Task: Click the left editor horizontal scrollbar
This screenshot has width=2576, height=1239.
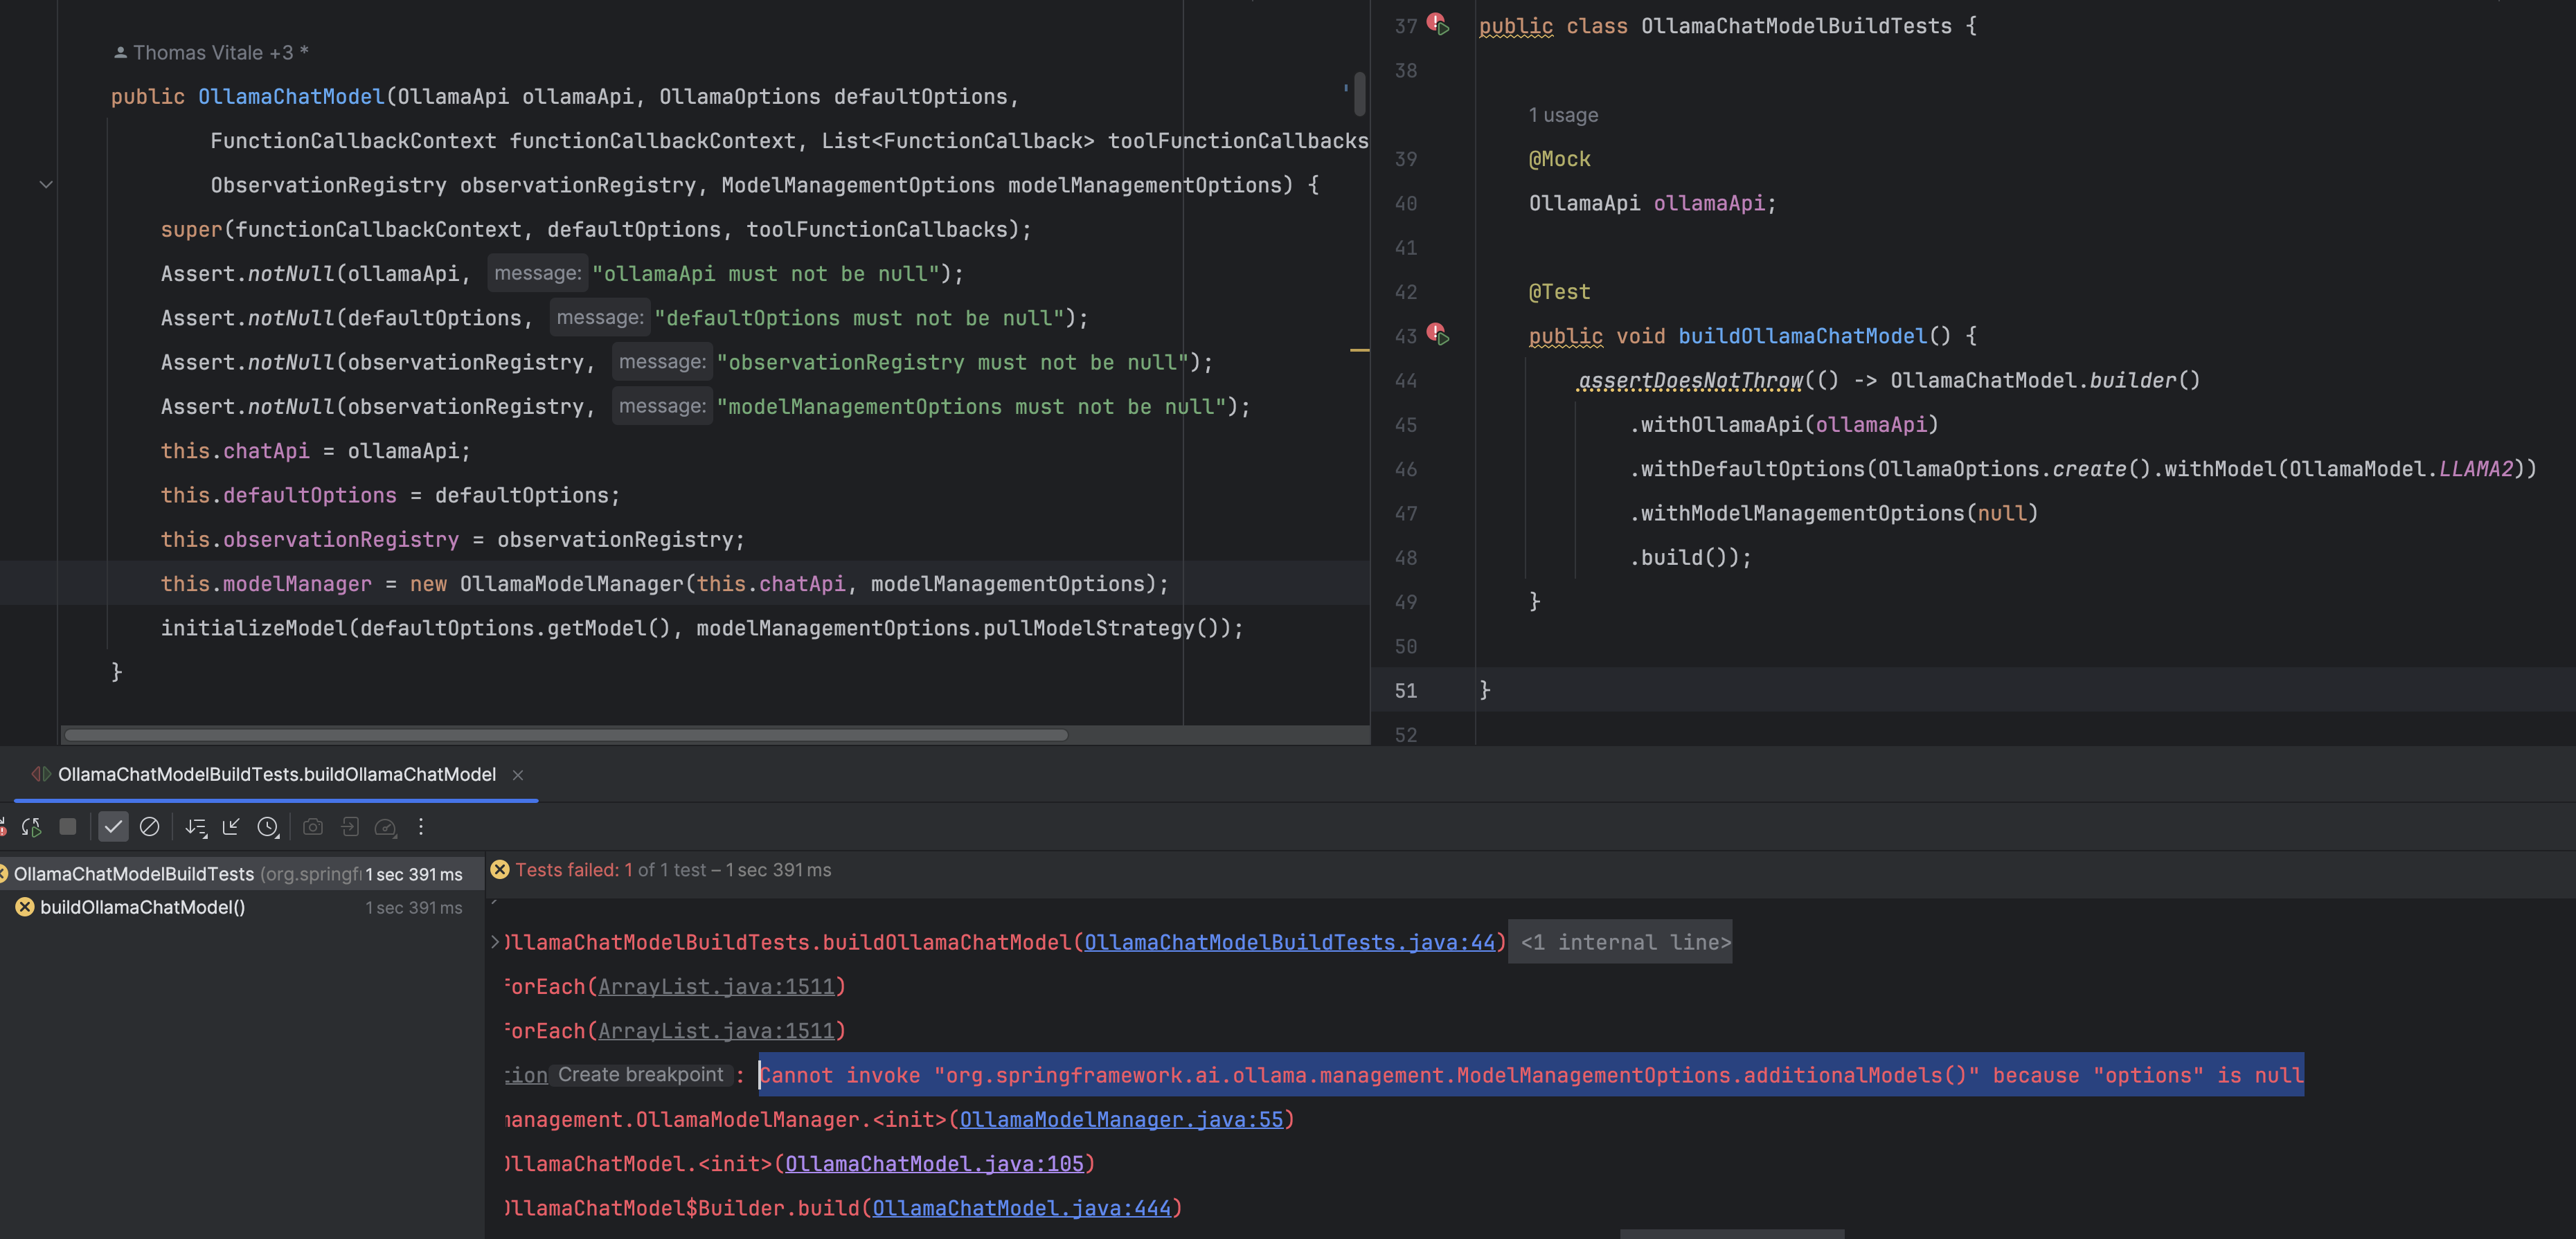Action: tap(566, 735)
